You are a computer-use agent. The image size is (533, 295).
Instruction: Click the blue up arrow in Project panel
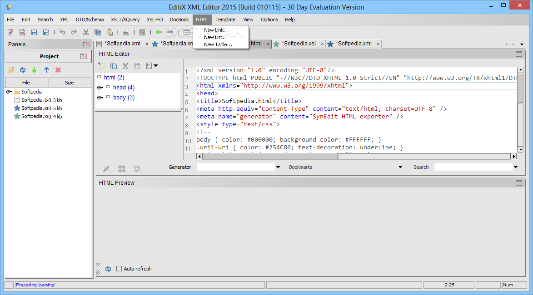coord(46,70)
